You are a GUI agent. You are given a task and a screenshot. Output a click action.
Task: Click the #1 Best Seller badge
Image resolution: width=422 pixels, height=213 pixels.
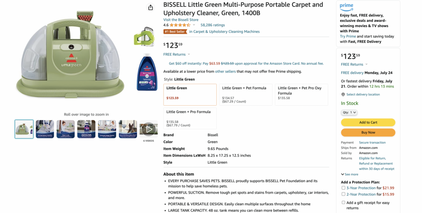175,32
